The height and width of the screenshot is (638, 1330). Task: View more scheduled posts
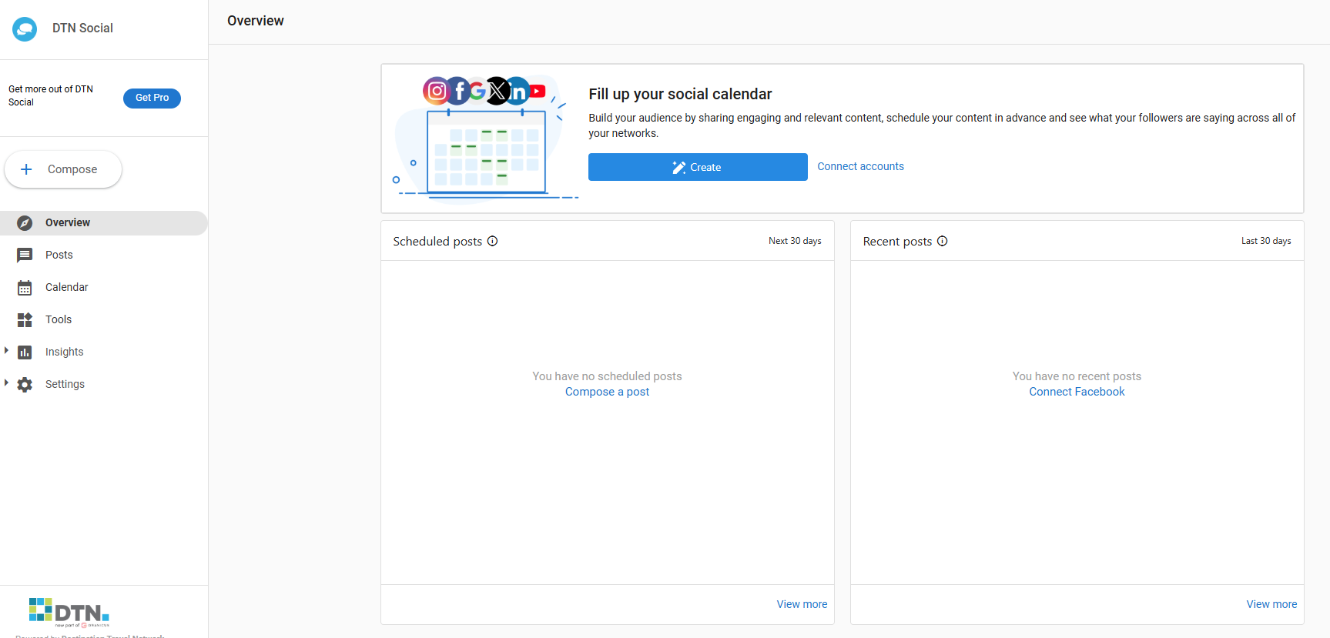coord(802,604)
